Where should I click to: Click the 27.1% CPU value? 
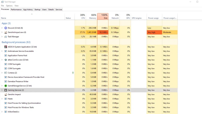tap(80, 32)
